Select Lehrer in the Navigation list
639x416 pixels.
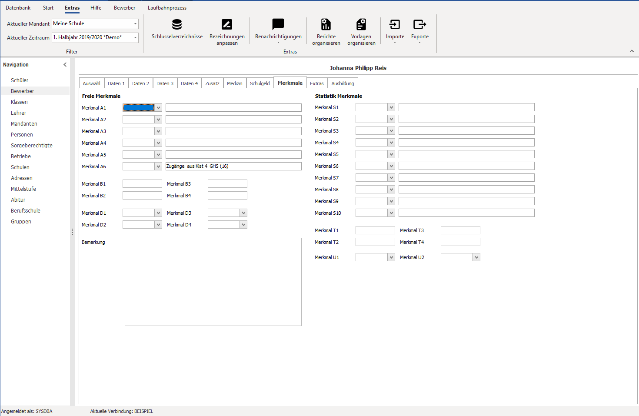19,113
